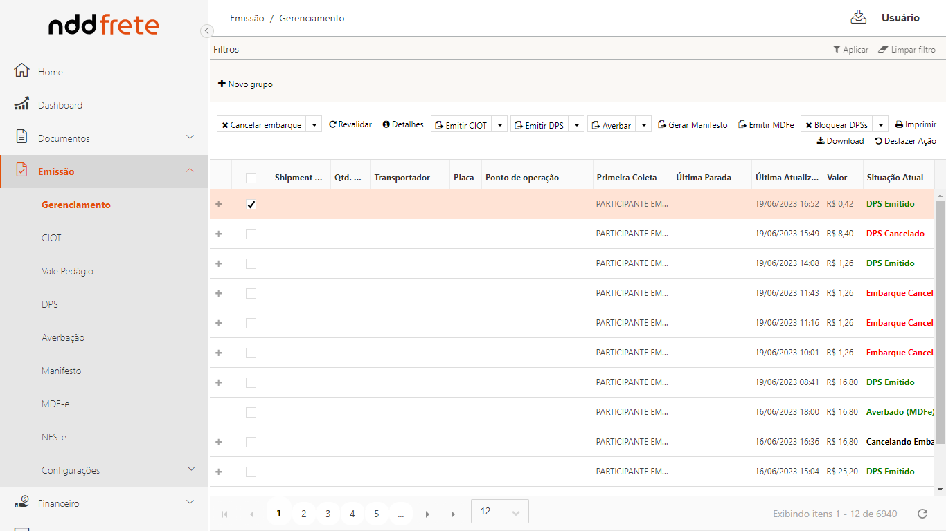The image size is (946, 531).
Task: Open the Cancelar embarque dropdown arrow
Action: [x=314, y=125]
